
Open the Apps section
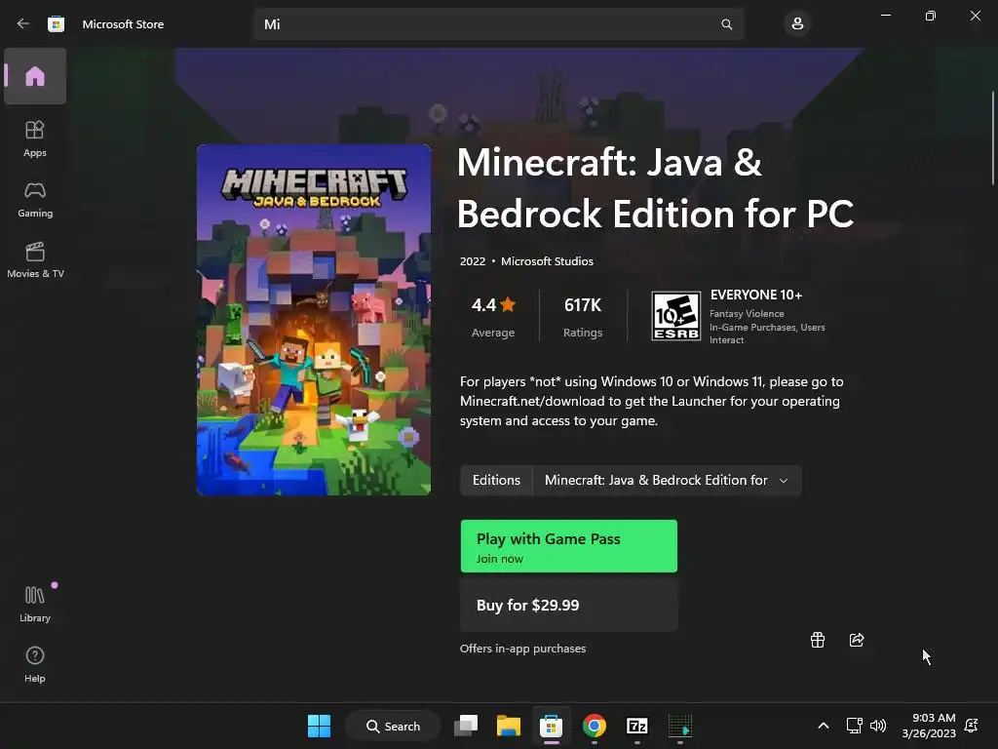35,138
